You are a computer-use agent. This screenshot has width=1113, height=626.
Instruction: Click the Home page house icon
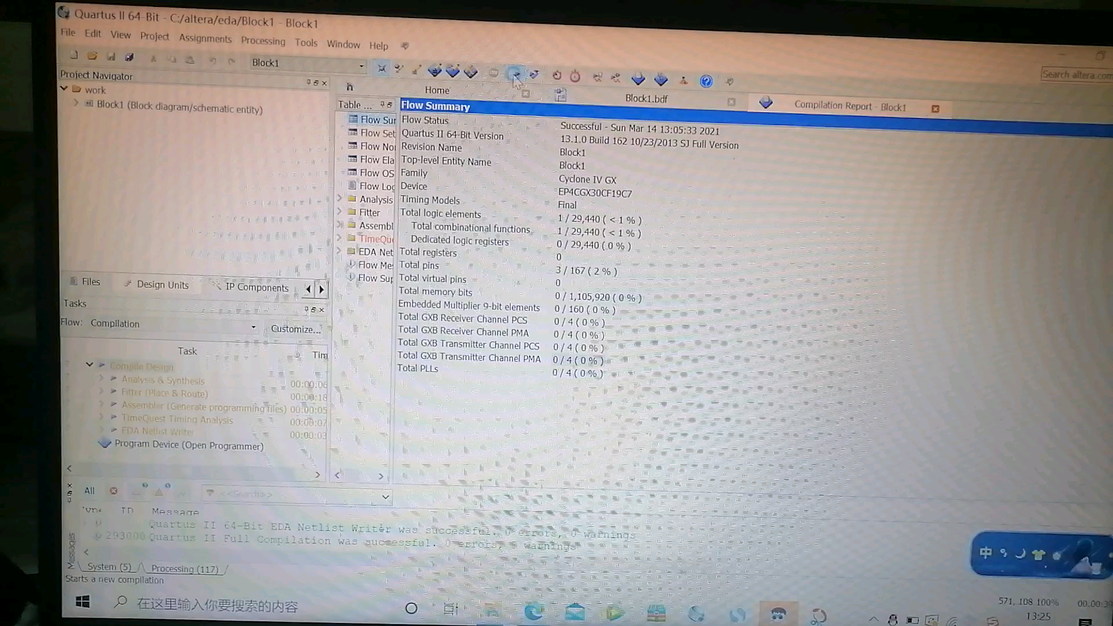[x=350, y=87]
